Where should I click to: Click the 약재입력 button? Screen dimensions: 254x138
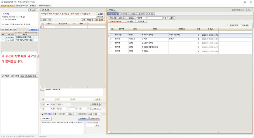coord(100,17)
